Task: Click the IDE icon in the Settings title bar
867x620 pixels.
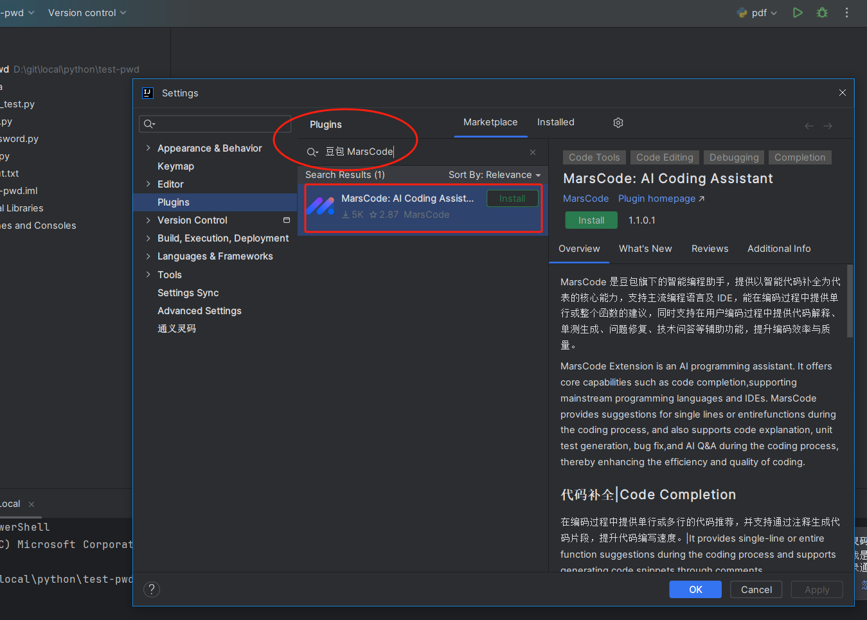Action: pyautogui.click(x=148, y=93)
